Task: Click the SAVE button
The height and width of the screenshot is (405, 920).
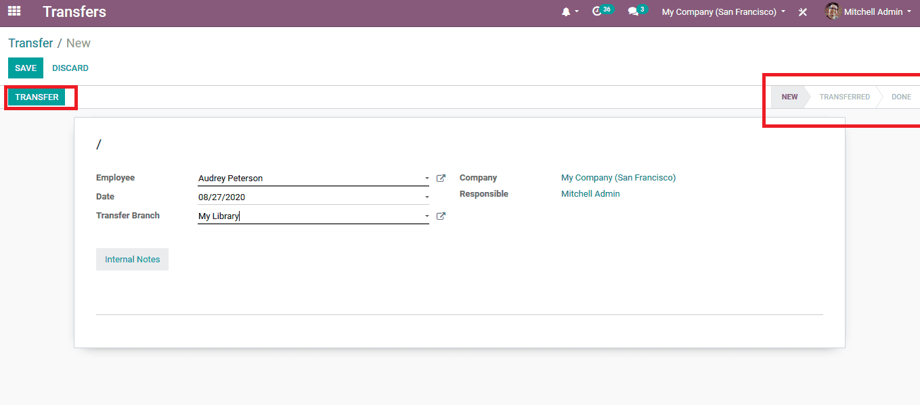Action: 26,68
